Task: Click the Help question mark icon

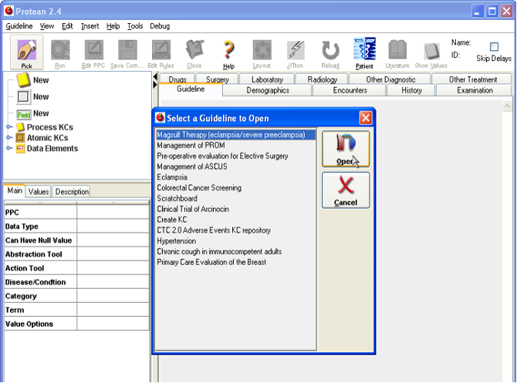Action: tap(228, 51)
